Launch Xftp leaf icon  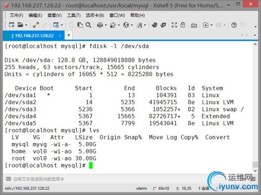(163, 25)
